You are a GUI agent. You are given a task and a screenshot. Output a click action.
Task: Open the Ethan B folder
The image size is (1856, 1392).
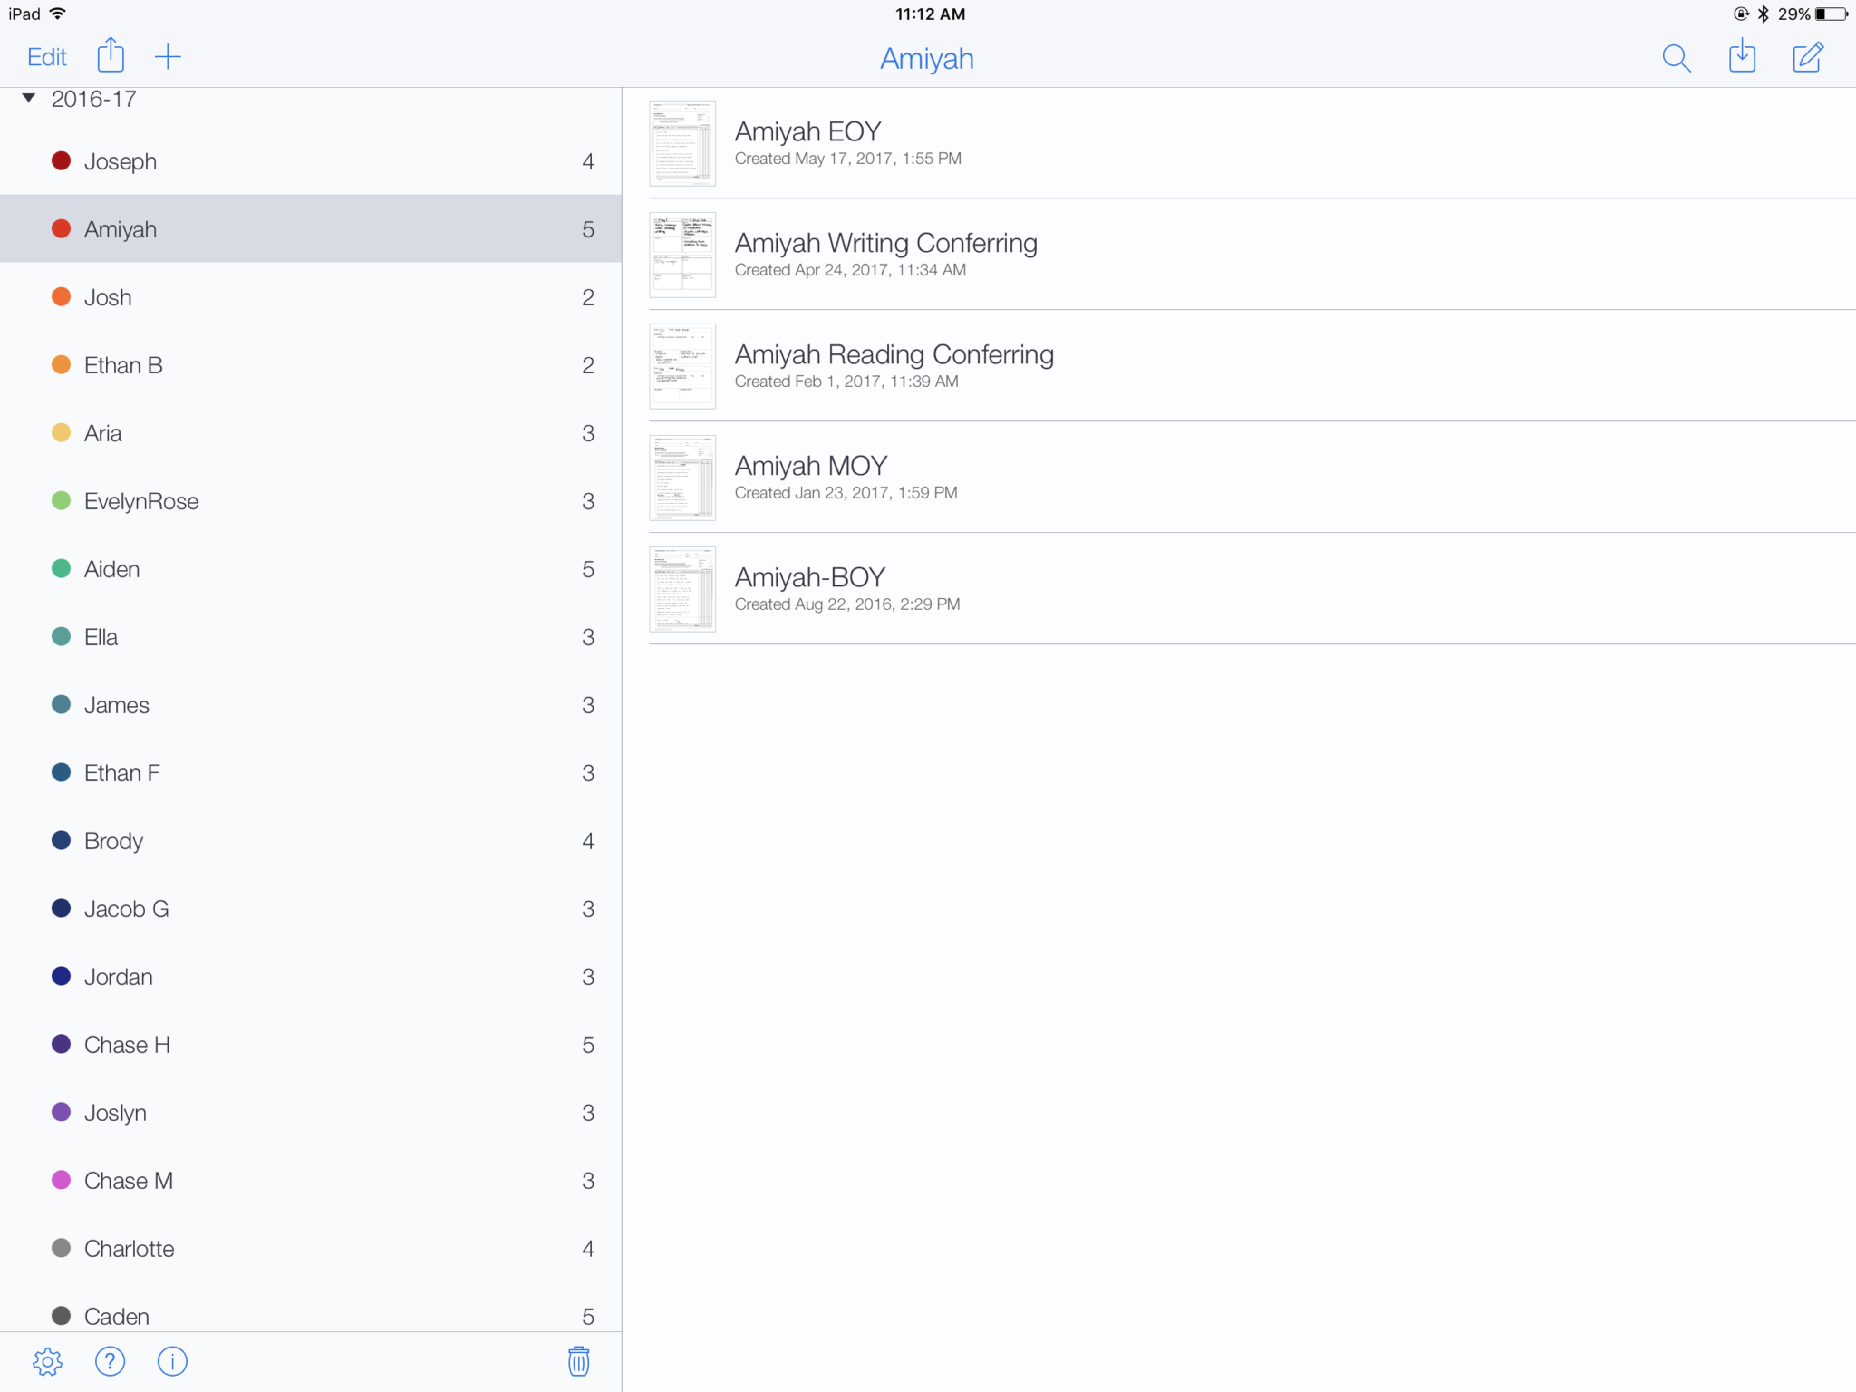310,365
